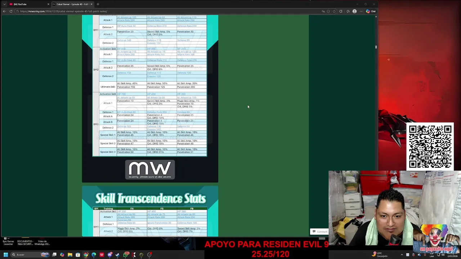Switch to Microsoft Edge in the taskbar
The image size is (461, 259).
94,255
